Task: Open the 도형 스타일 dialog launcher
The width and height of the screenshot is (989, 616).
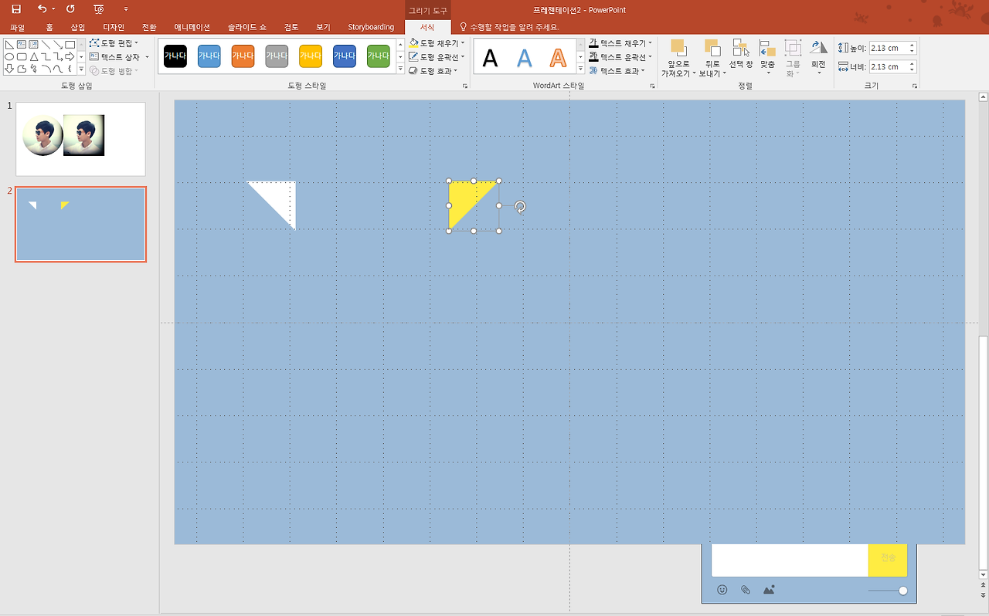Action: coord(465,86)
